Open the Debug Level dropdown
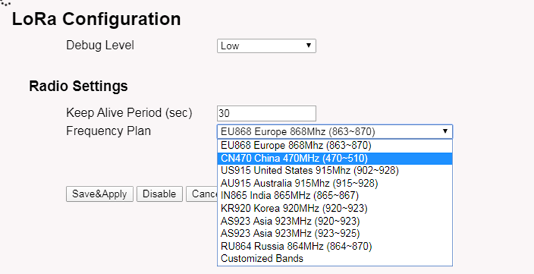Image resolution: width=534 pixels, height=274 pixels. (x=266, y=46)
